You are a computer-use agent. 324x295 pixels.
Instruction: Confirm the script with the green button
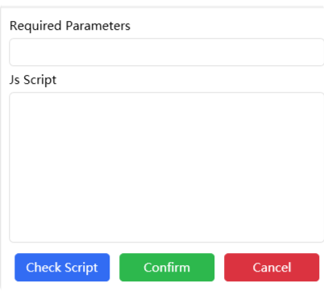click(167, 268)
